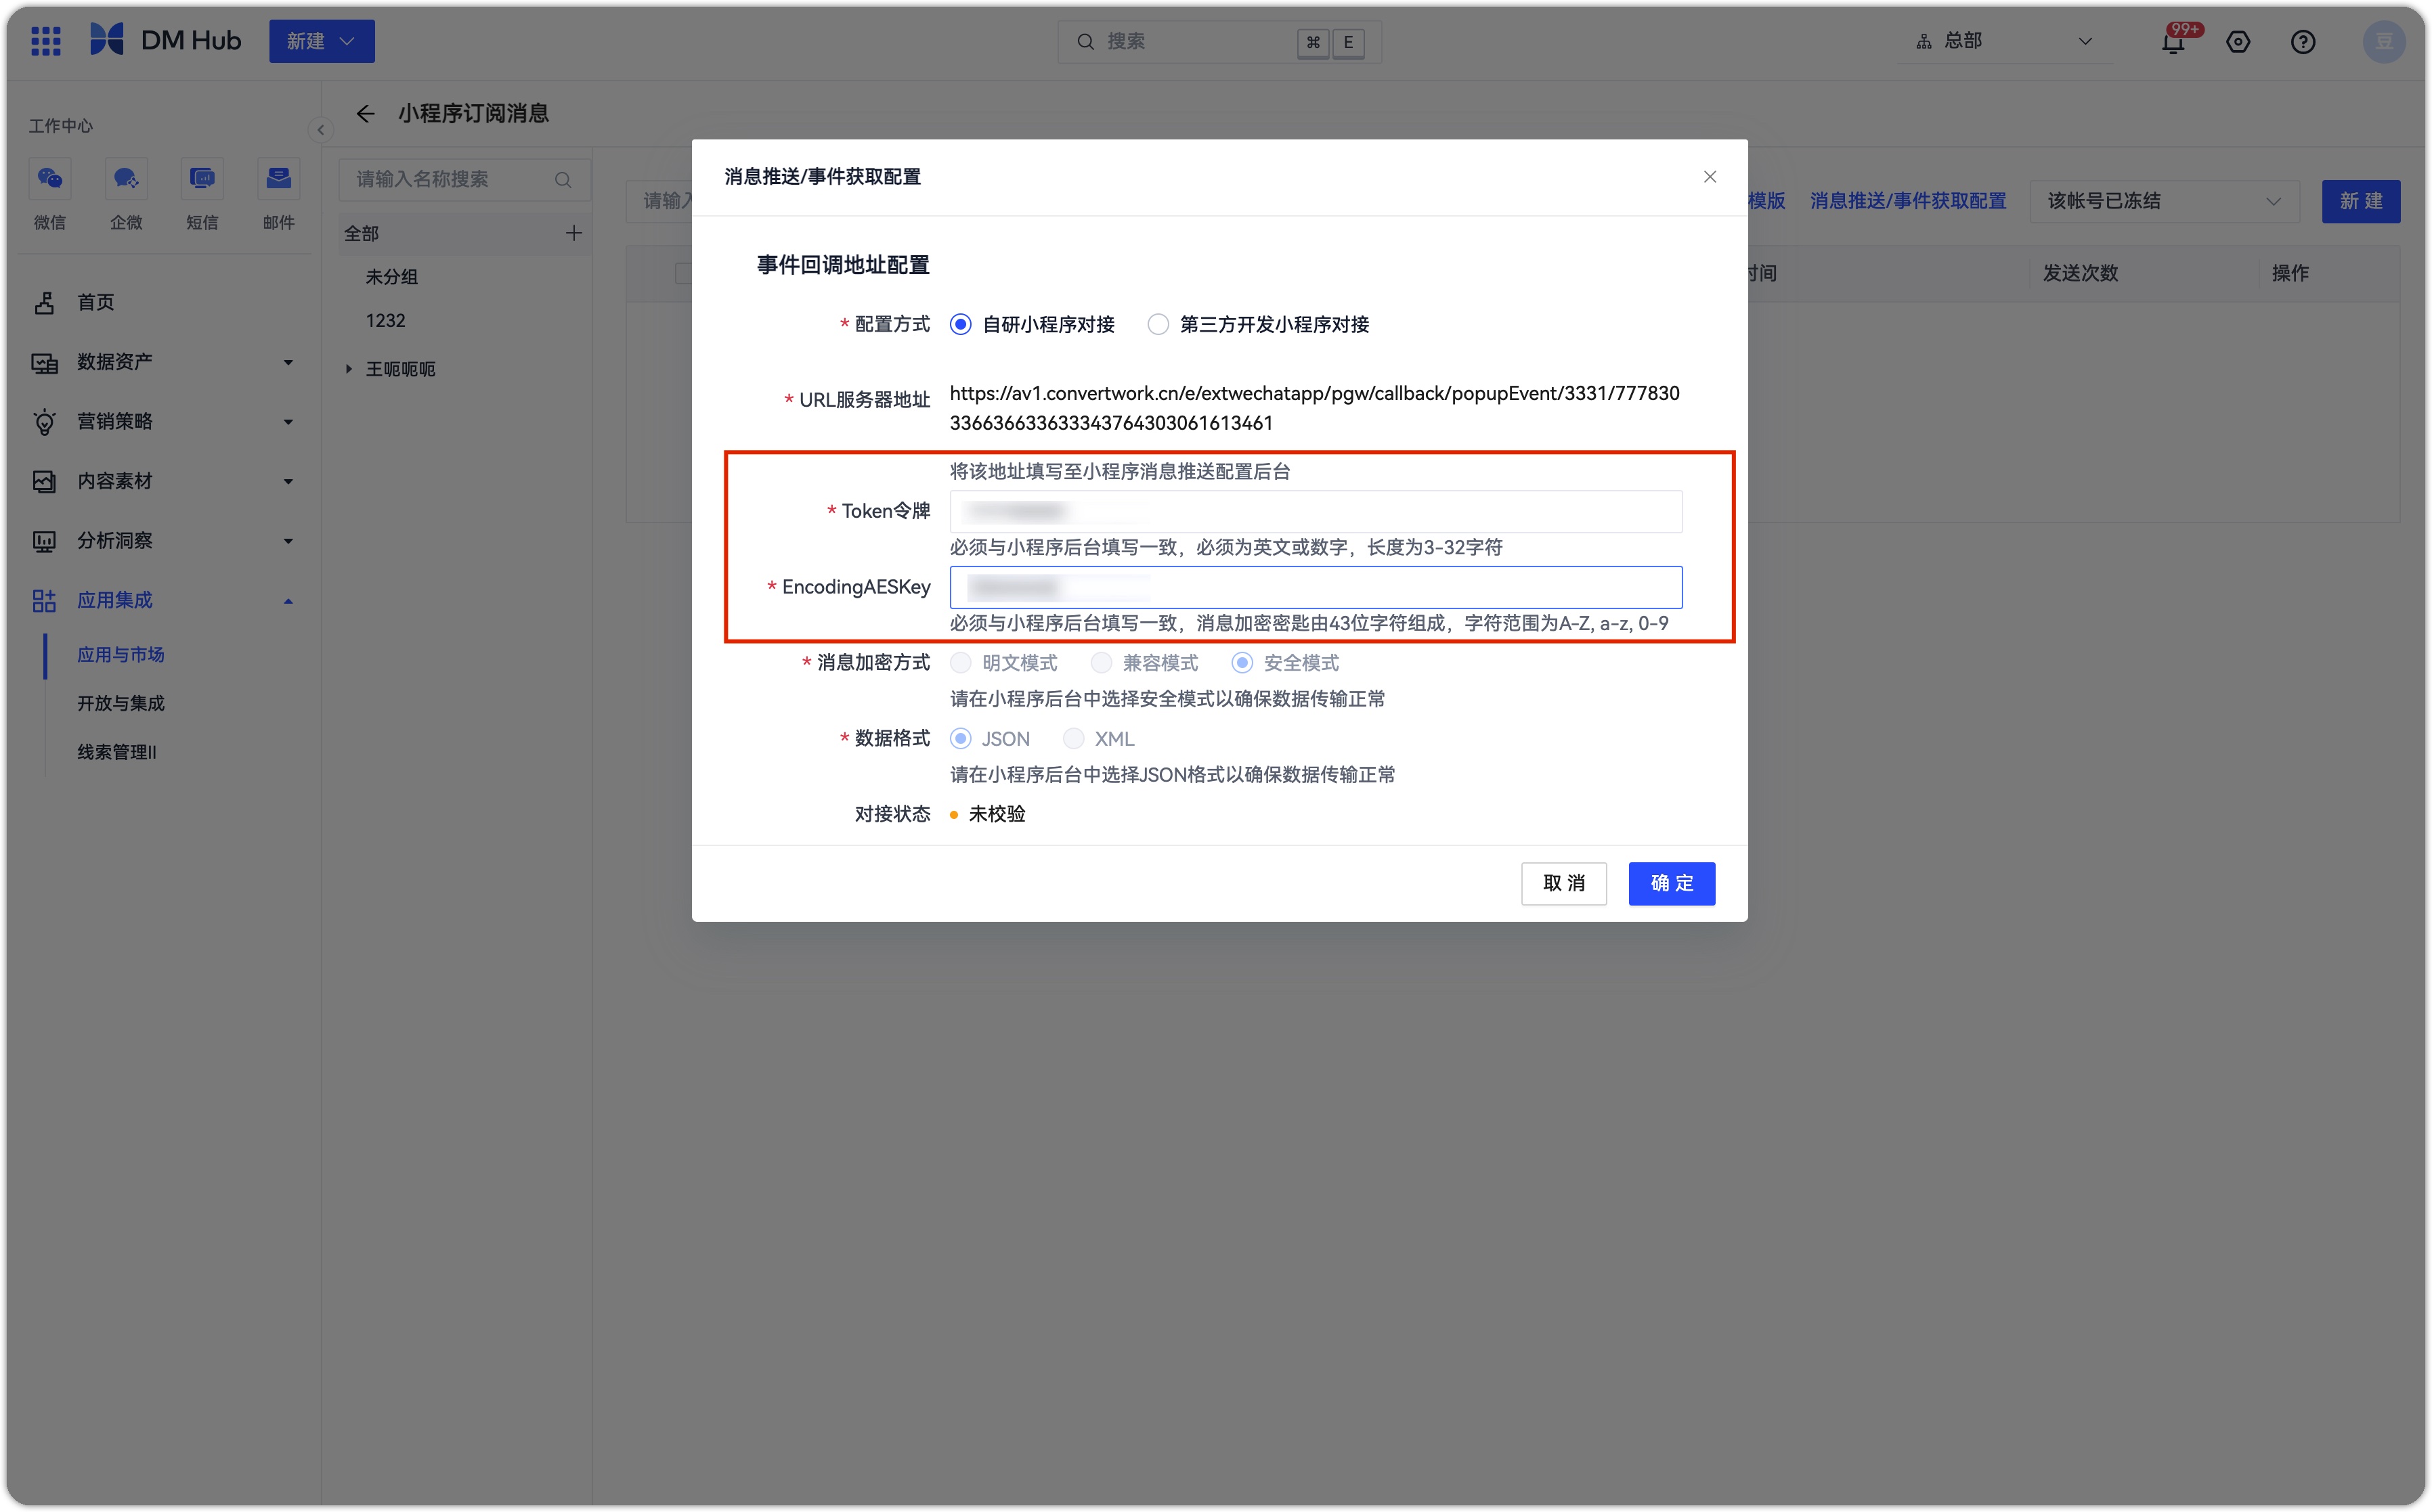Click the 操作 column header

tap(2290, 274)
